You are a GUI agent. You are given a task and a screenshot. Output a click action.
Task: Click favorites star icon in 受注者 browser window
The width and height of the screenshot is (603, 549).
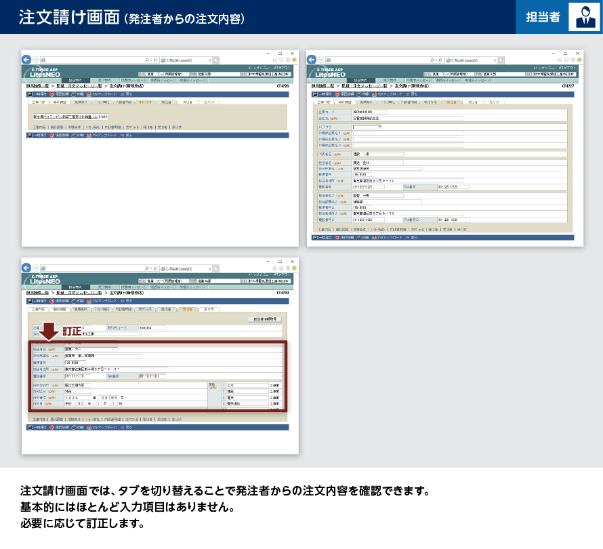280,268
